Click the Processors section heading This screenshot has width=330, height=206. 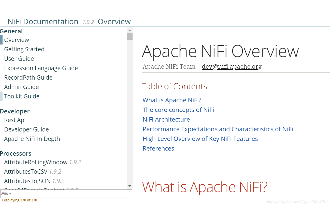[x=16, y=154]
